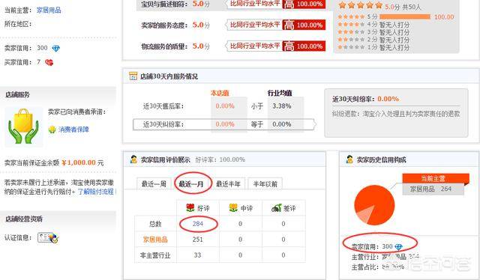Select the 近30天纠纷率 row

(x=224, y=124)
